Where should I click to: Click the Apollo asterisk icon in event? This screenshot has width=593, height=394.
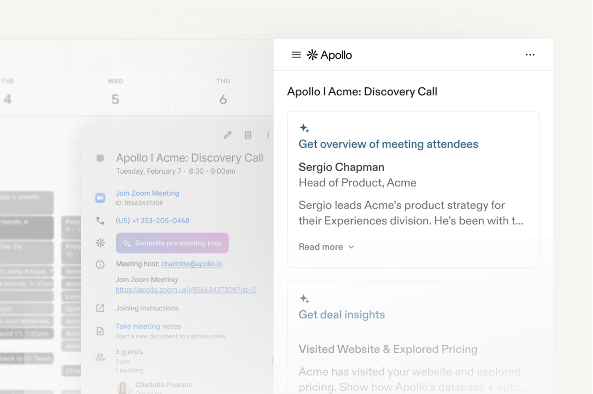[x=100, y=243]
